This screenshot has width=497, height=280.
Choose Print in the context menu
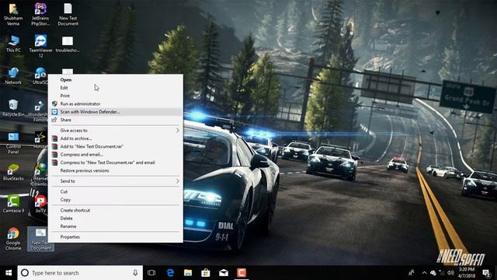click(x=116, y=96)
